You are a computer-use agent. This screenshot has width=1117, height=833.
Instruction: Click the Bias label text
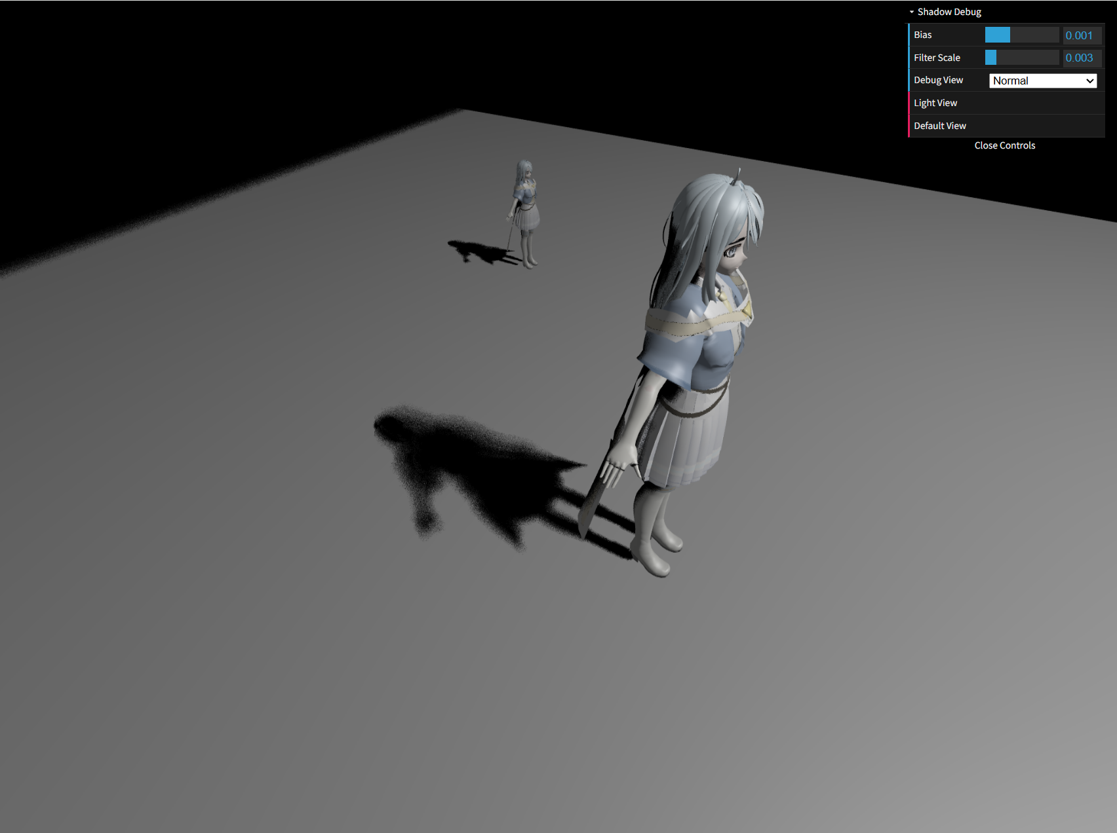tap(922, 35)
